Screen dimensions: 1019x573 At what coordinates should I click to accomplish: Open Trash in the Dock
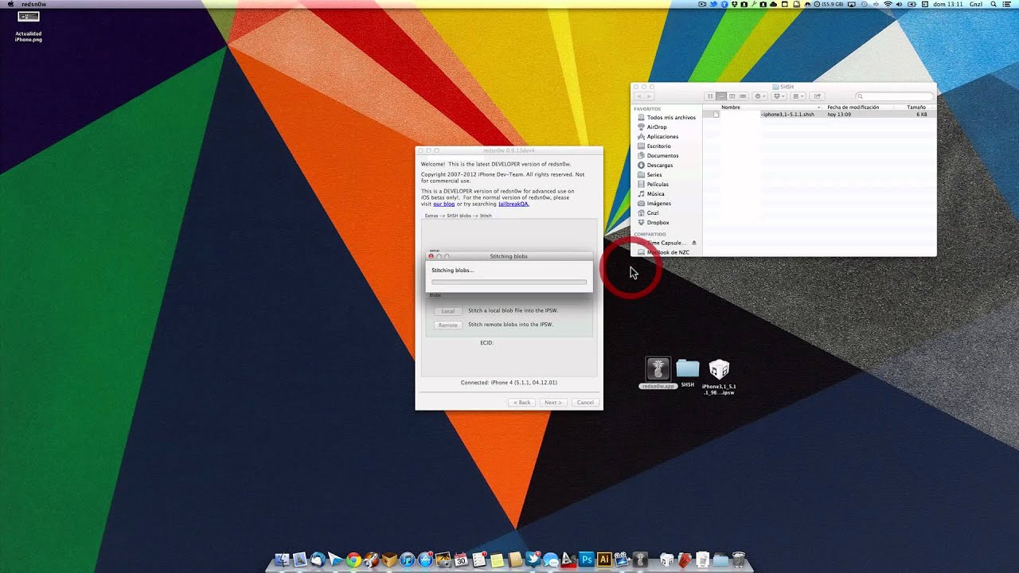[x=739, y=559]
